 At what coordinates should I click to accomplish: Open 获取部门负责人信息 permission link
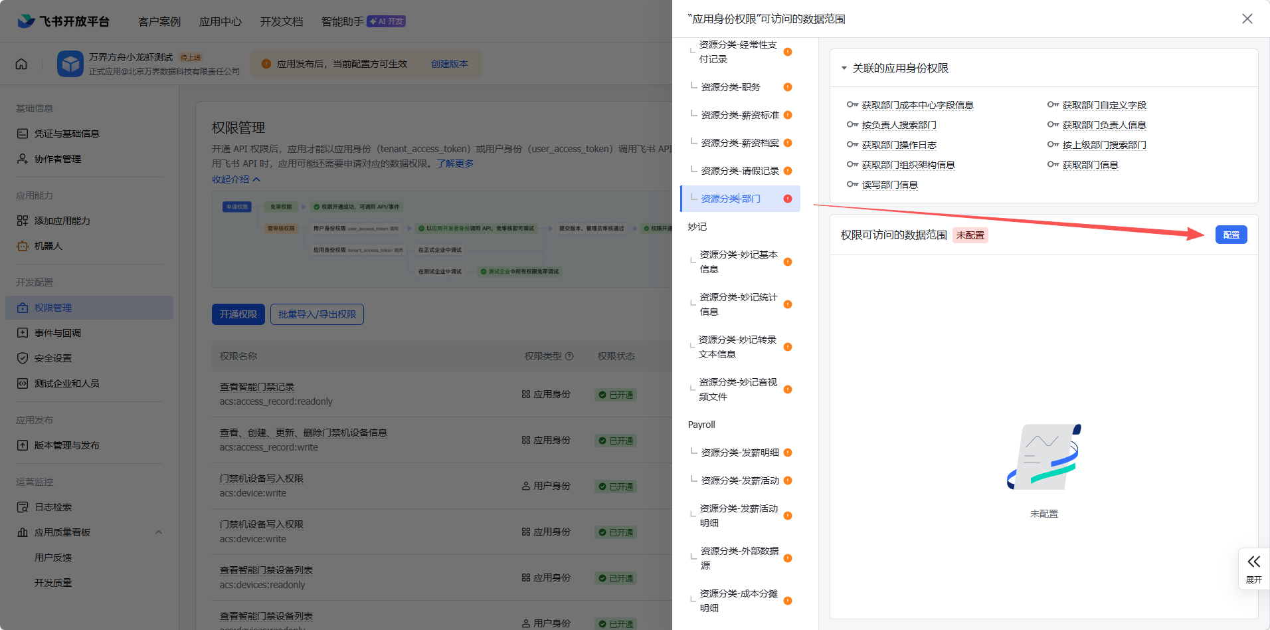point(1104,125)
